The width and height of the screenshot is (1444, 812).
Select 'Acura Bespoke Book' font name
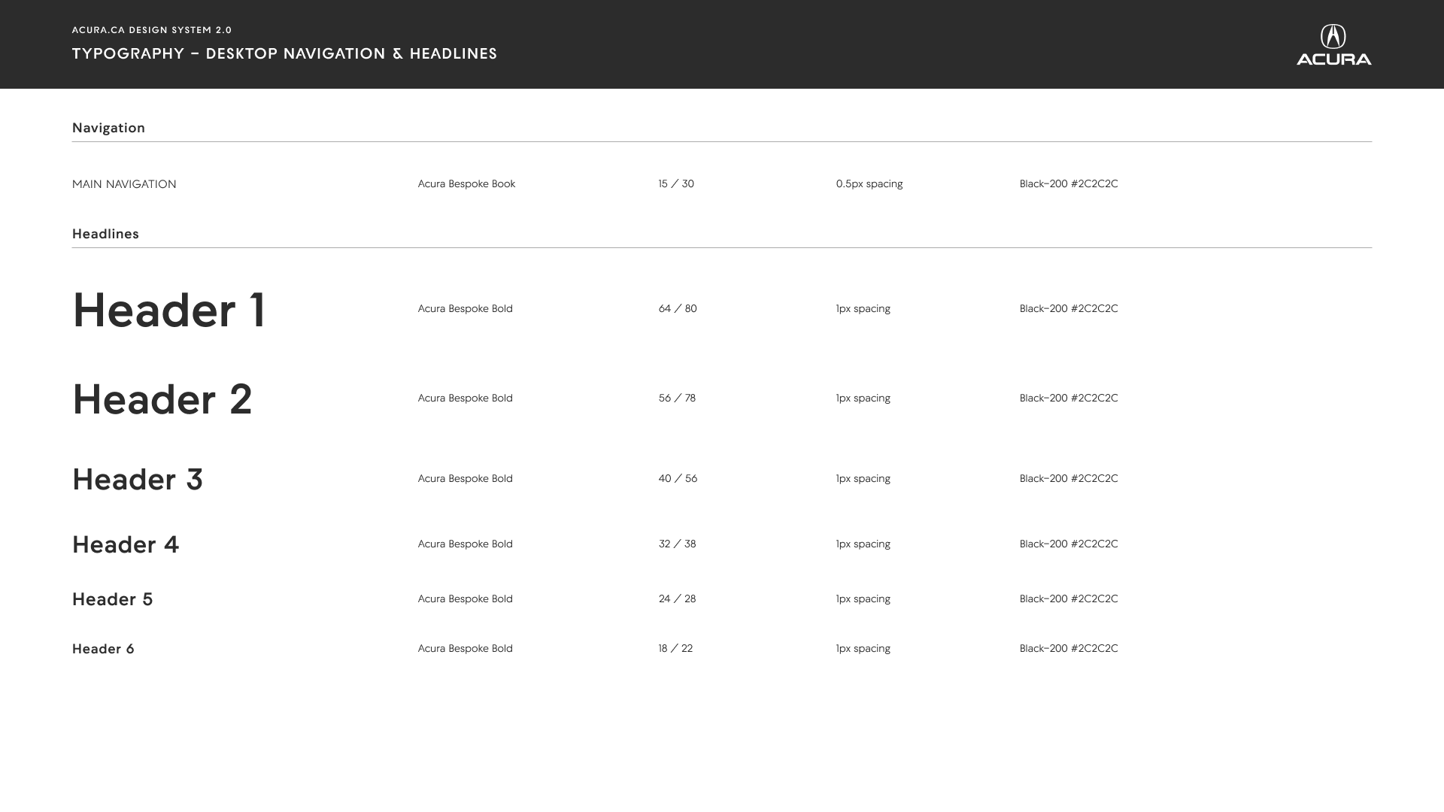point(466,184)
